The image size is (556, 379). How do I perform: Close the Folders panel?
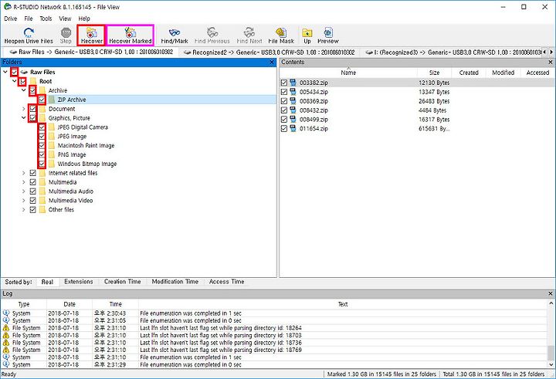[272, 62]
